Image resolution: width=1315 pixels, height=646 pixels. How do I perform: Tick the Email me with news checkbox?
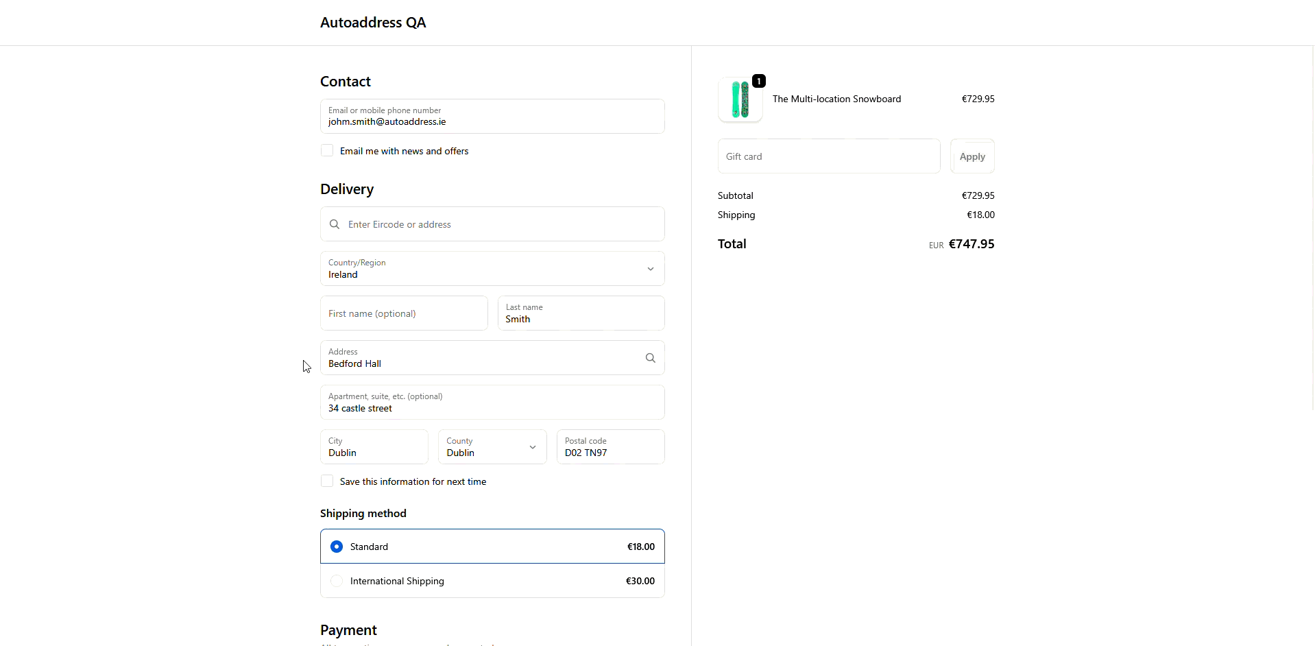coord(327,151)
